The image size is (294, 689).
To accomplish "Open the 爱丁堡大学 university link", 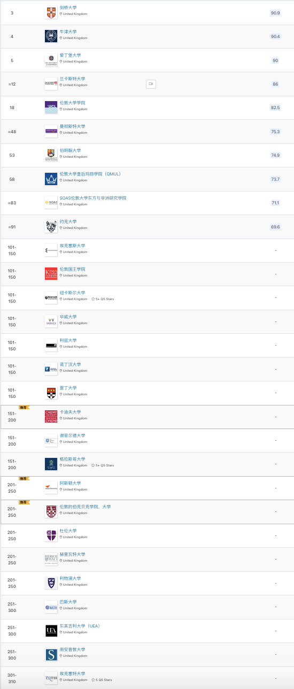I will [x=70, y=56].
